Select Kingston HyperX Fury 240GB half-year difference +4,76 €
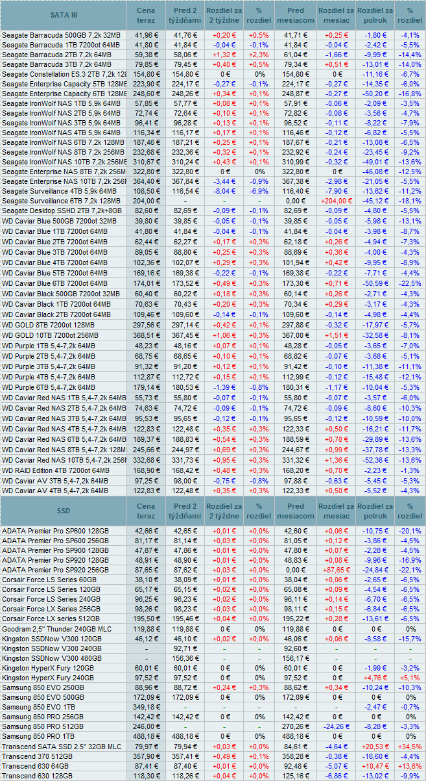 pos(375,677)
